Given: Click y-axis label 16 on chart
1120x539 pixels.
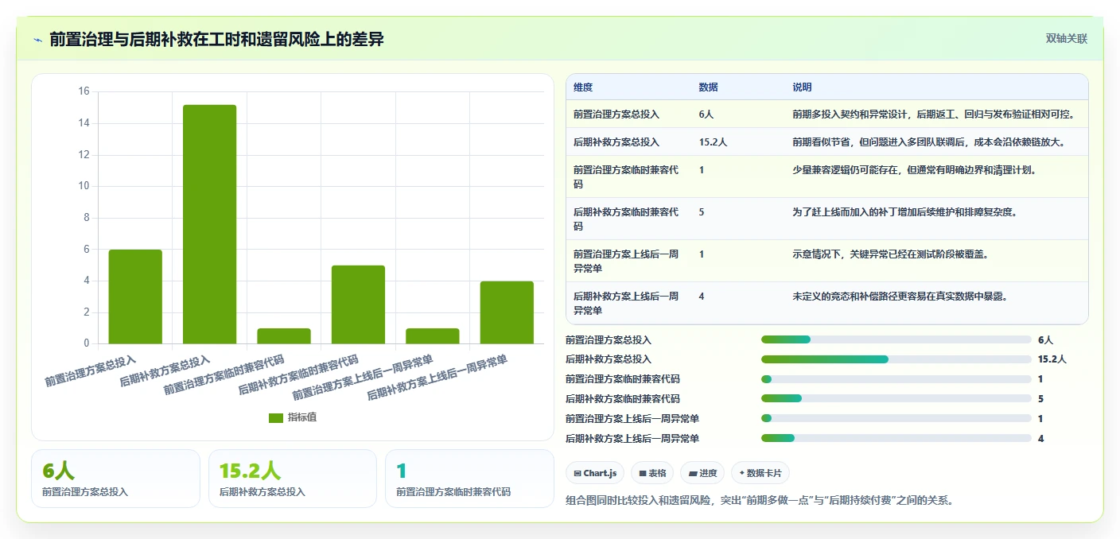Looking at the screenshot, I should coord(84,91).
